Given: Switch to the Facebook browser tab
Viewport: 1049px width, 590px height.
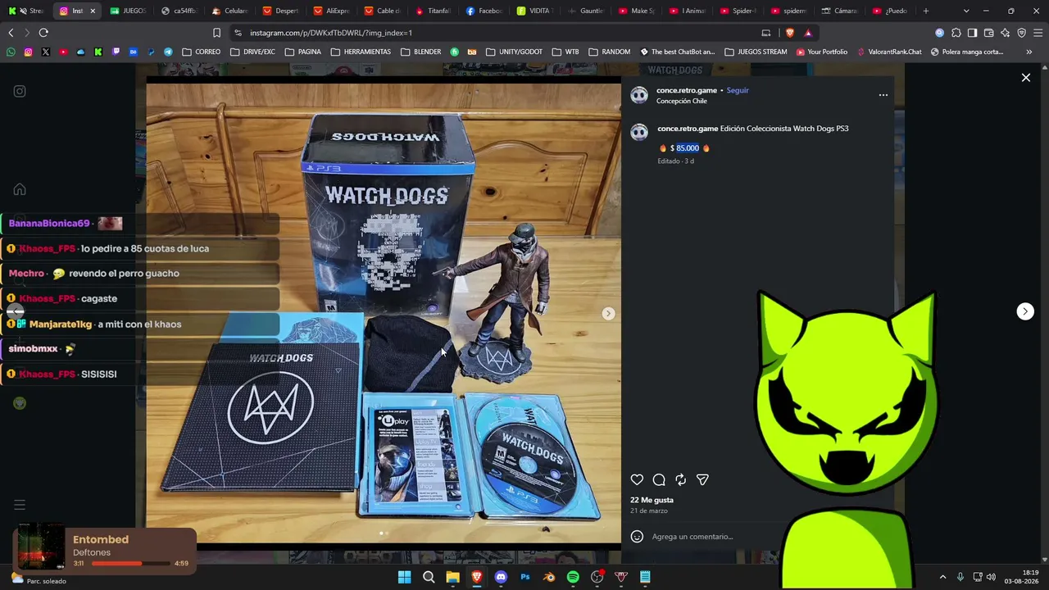Looking at the screenshot, I should point(484,11).
